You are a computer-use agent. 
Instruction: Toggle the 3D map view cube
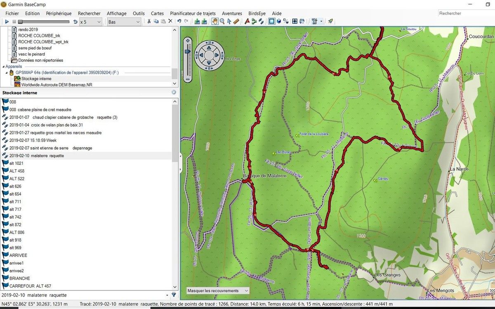279,21
